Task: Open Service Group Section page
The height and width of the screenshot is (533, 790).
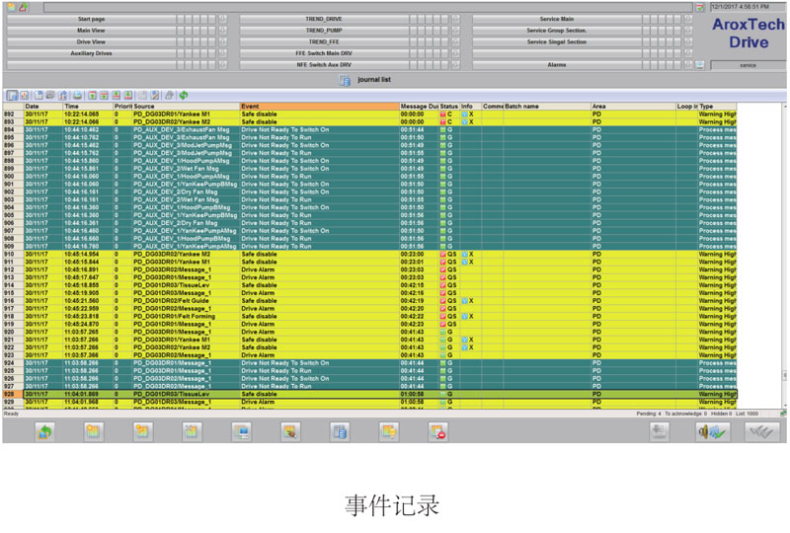Action: [x=556, y=30]
